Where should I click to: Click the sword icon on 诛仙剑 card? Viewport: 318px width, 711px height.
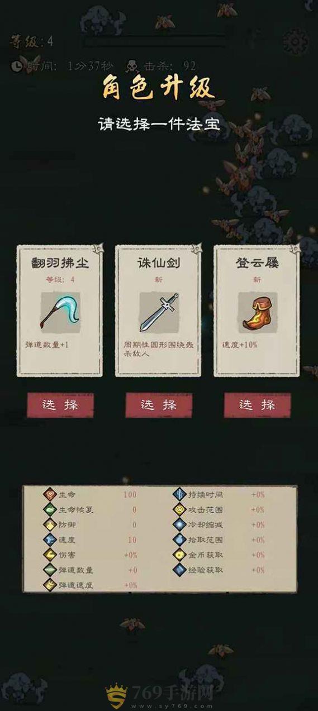159,312
